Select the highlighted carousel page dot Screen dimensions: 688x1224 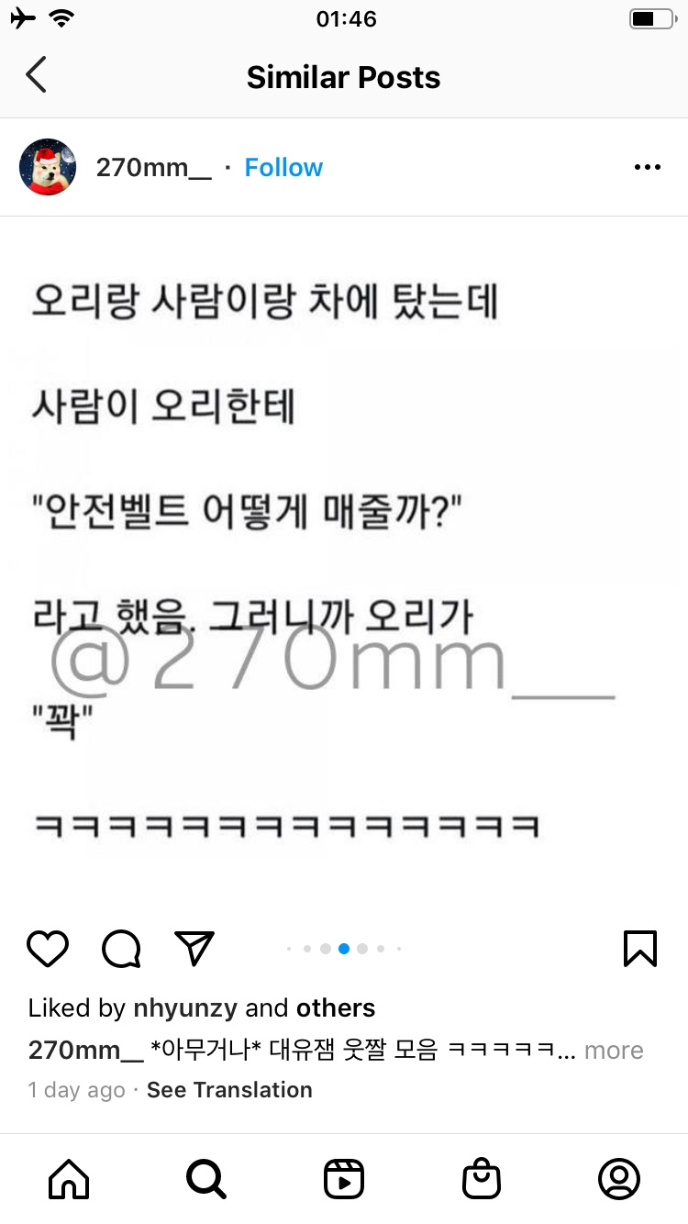coord(344,949)
